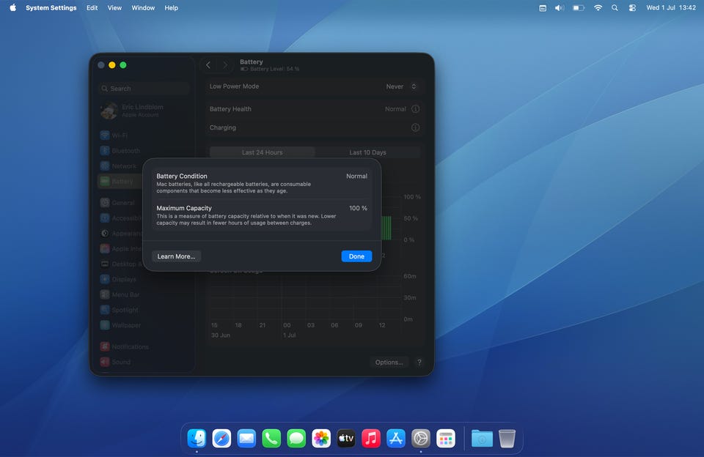The height and width of the screenshot is (457, 704).
Task: Open the Trash in the Dock
Action: click(x=507, y=438)
